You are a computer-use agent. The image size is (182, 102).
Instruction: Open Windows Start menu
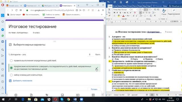3,99
